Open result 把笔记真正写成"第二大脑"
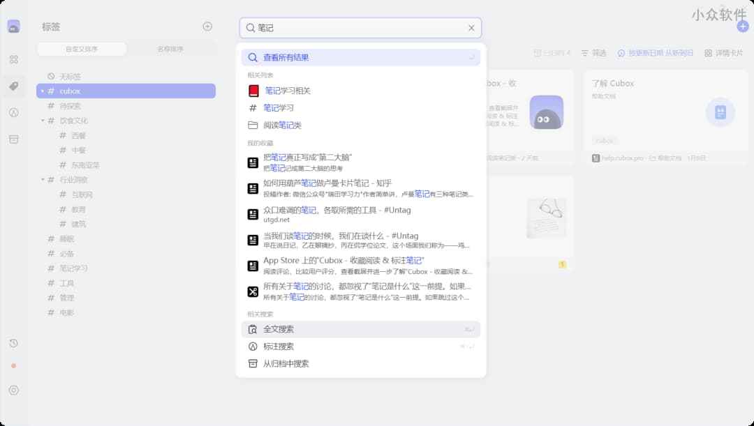The height and width of the screenshot is (426, 754). click(361, 162)
